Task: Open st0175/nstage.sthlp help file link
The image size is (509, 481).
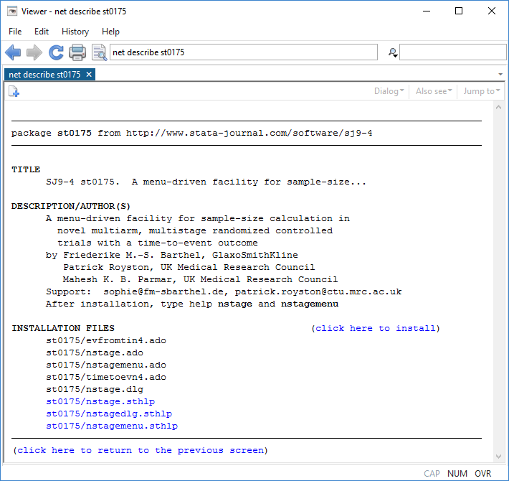Action: click(100, 401)
